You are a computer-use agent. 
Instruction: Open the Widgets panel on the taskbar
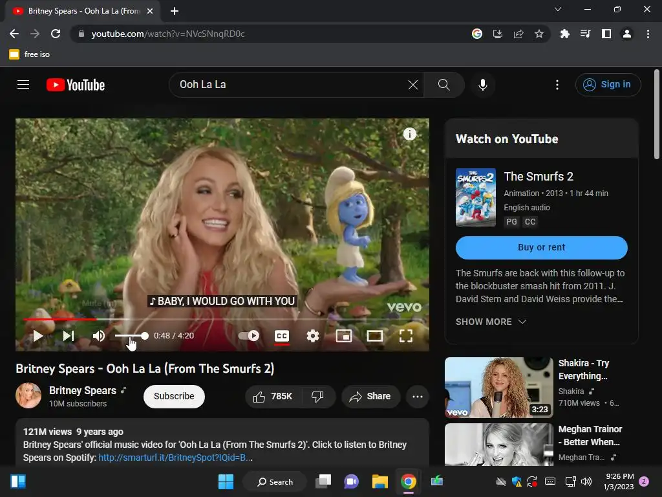click(x=18, y=481)
